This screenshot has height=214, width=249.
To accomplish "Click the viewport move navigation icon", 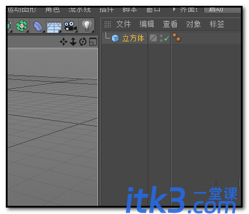I will point(64,41).
